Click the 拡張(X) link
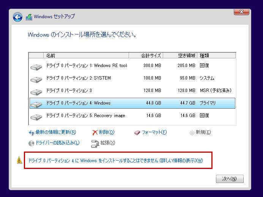This screenshot has width=263, height=197. 108,143
